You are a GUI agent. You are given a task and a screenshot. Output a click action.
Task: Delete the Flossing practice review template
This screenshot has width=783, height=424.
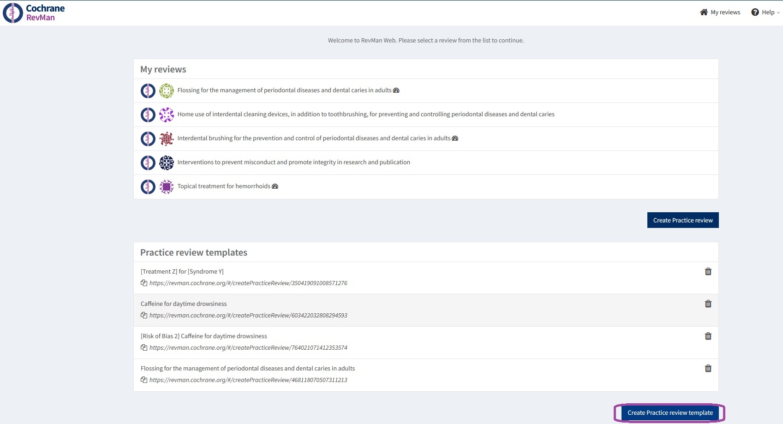708,368
